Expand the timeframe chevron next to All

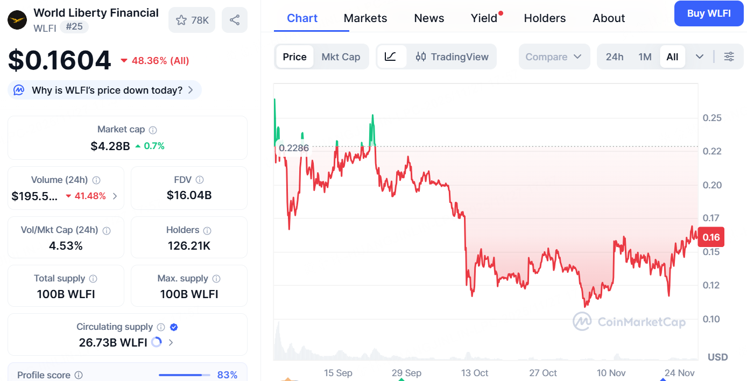tap(699, 56)
